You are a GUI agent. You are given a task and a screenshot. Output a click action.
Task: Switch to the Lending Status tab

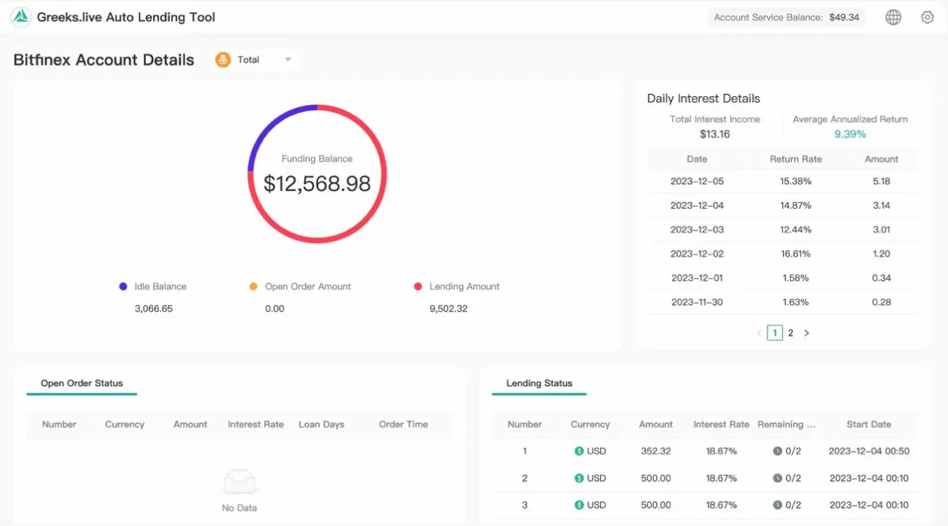[x=539, y=383]
